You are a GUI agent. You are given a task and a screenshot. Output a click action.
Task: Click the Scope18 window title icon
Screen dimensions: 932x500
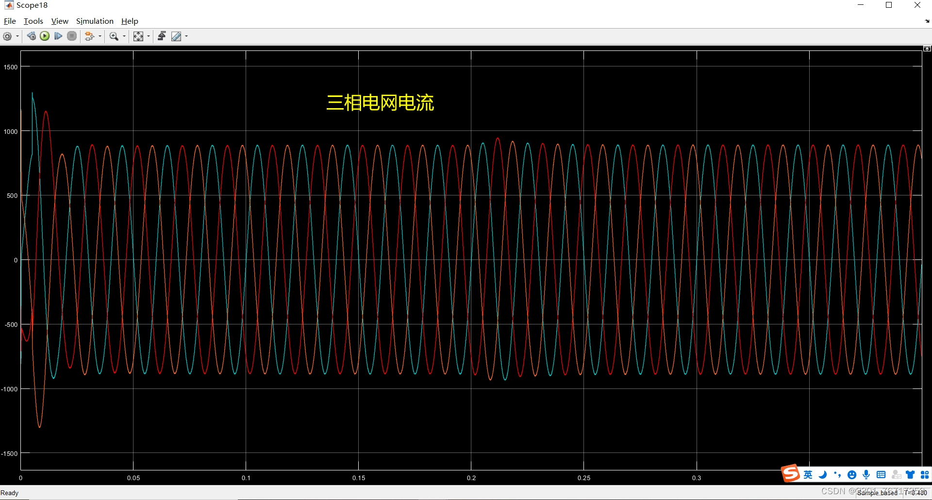[x=9, y=5]
